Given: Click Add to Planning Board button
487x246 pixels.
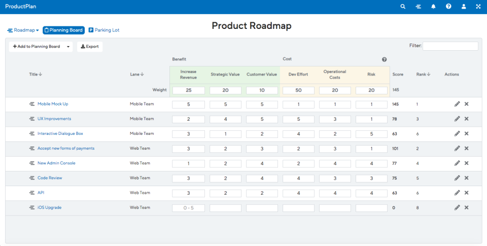Looking at the screenshot, I should click(37, 47).
